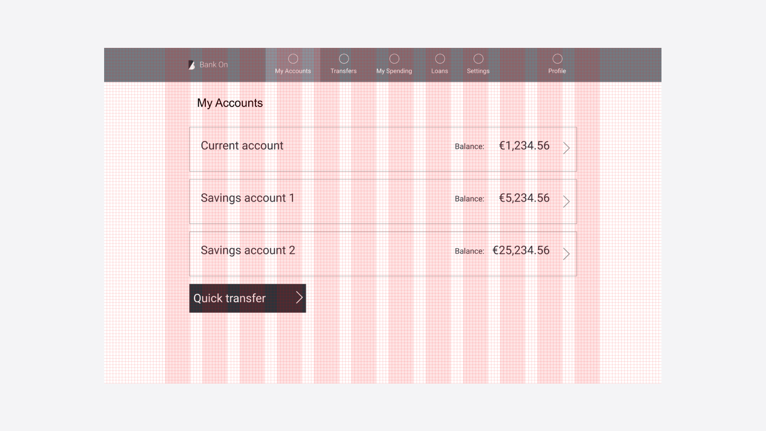Click the circle icon above Loans
The width and height of the screenshot is (766, 431).
pos(440,59)
